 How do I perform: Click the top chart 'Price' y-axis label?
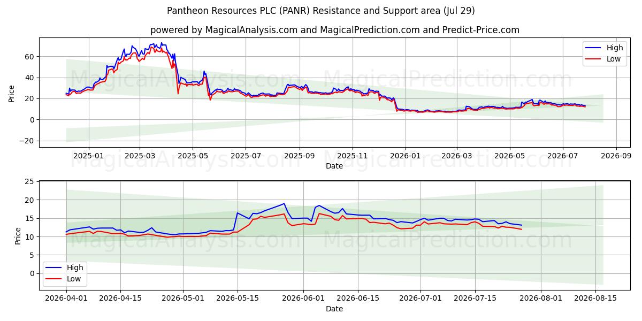(12, 93)
